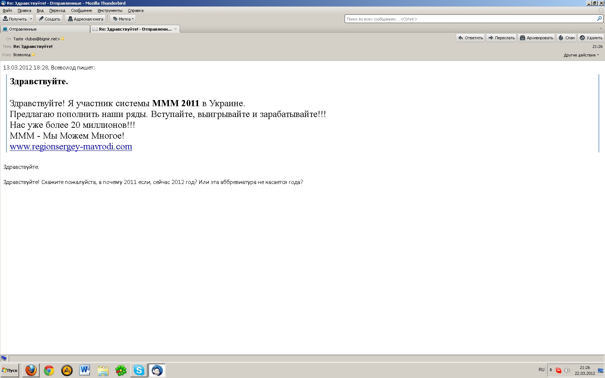Switch to the Отправленные tab
Screen dimensions: 605x378
(45, 29)
